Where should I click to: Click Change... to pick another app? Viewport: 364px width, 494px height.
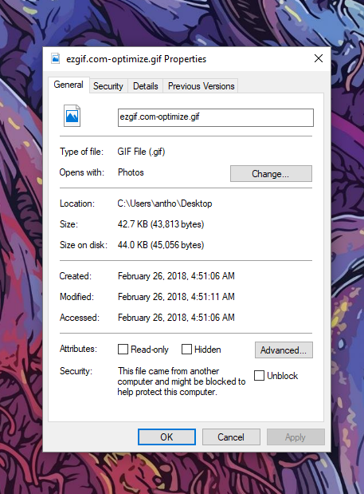point(271,174)
